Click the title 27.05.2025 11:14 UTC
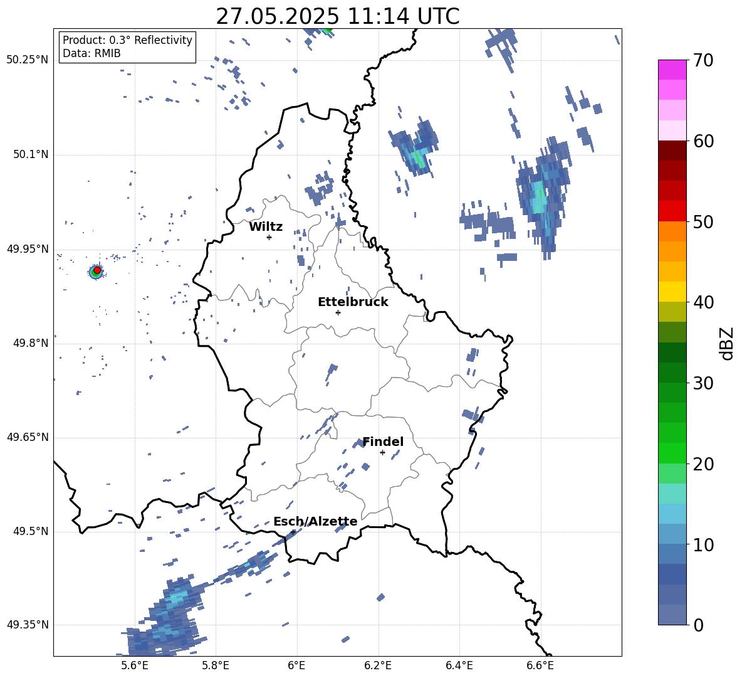The height and width of the screenshot is (678, 742). (337, 16)
